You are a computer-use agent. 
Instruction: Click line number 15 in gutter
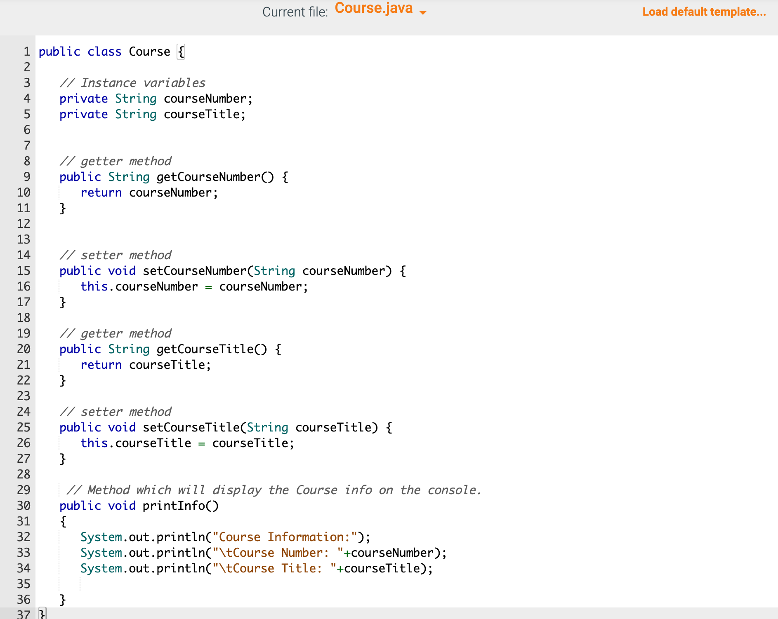(x=24, y=271)
